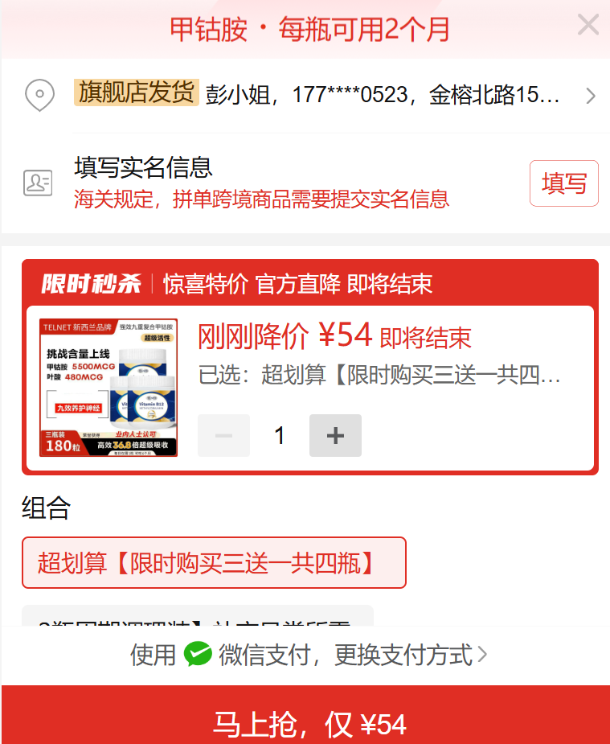Click the quantity number field

pyautogui.click(x=280, y=435)
